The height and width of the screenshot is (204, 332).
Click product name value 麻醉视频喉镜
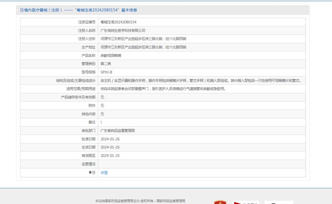(111, 55)
